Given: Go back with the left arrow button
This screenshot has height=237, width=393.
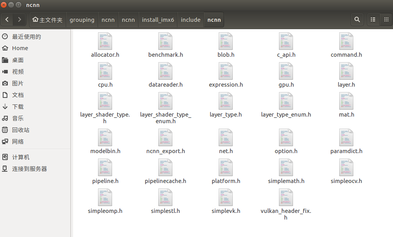Looking at the screenshot, I should coord(7,19).
